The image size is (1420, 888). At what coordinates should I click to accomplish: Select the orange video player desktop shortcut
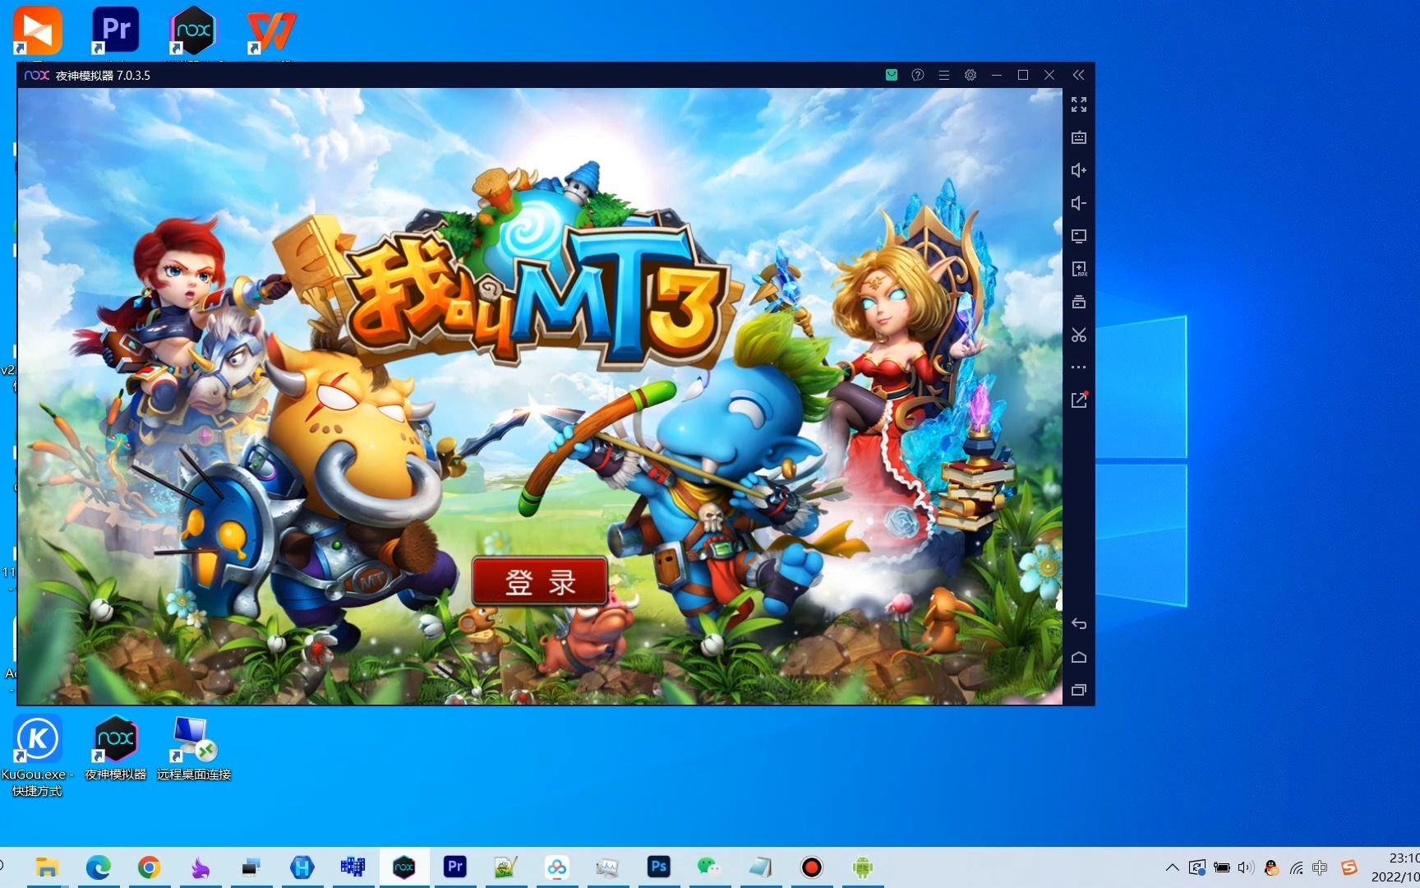pos(37,31)
